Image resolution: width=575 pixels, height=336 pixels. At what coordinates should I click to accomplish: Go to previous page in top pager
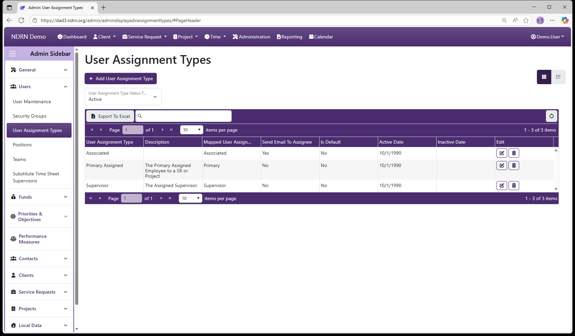tap(101, 130)
